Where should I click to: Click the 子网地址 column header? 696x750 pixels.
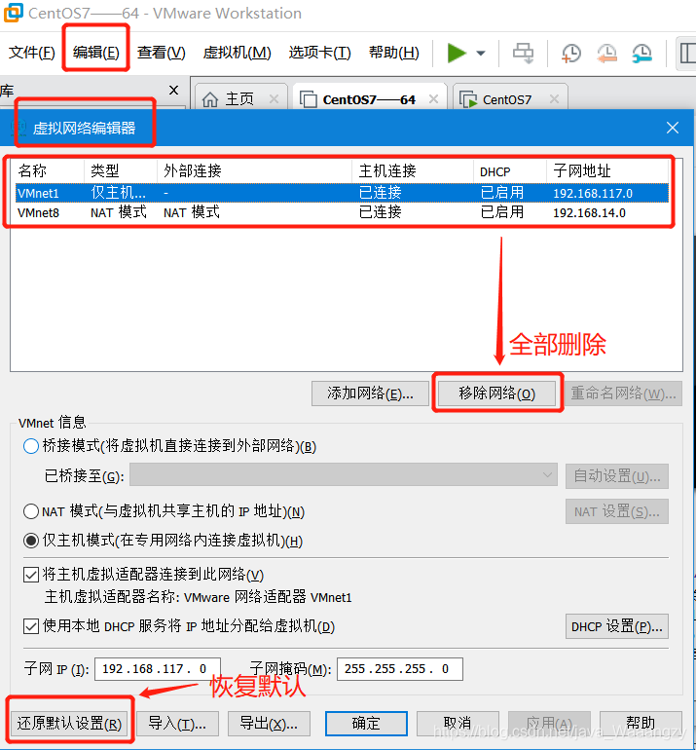(x=607, y=170)
